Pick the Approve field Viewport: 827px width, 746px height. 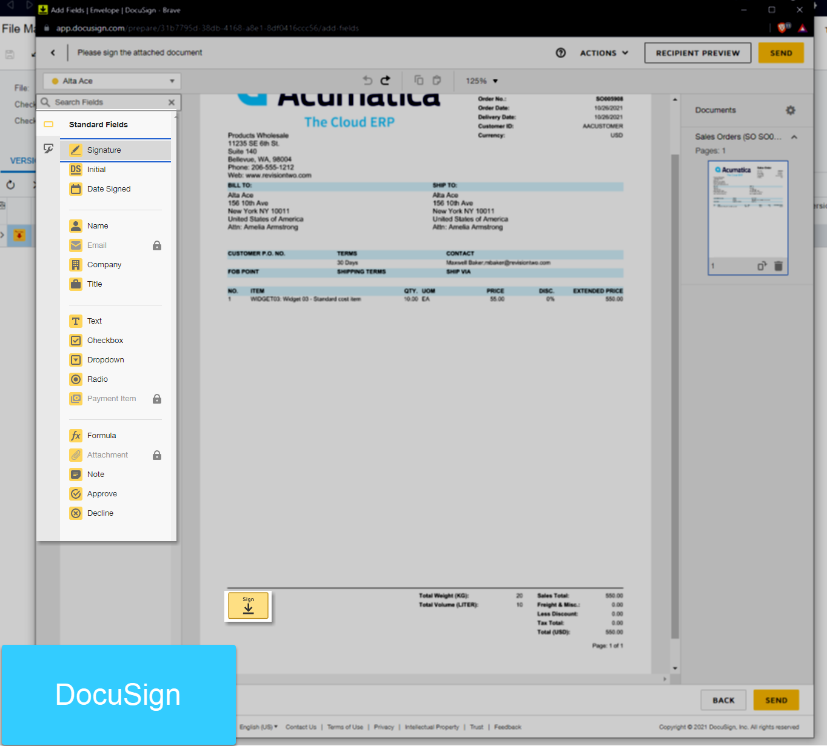click(115, 494)
